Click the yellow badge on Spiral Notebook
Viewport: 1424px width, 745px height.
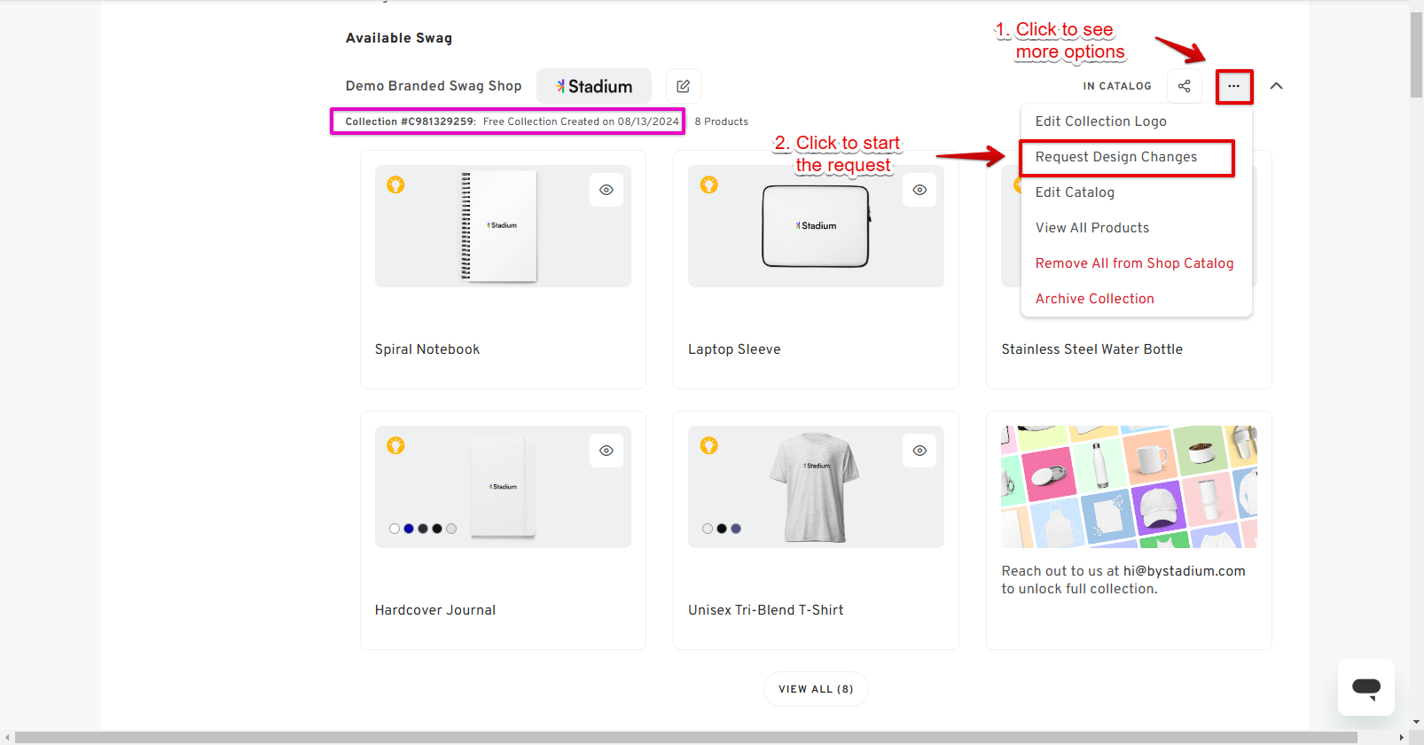395,184
